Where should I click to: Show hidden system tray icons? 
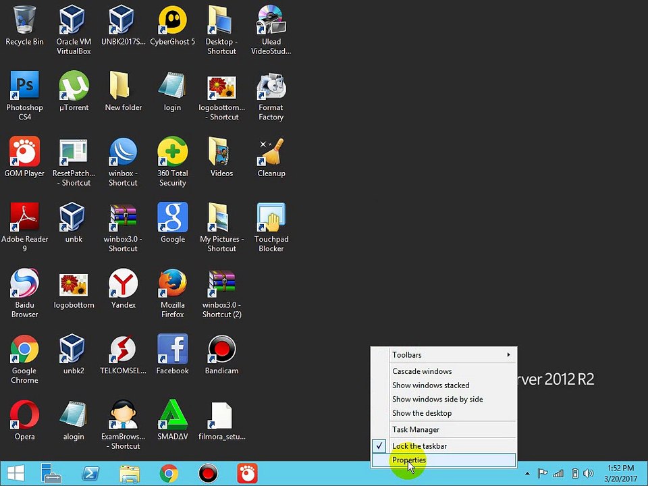point(527,474)
